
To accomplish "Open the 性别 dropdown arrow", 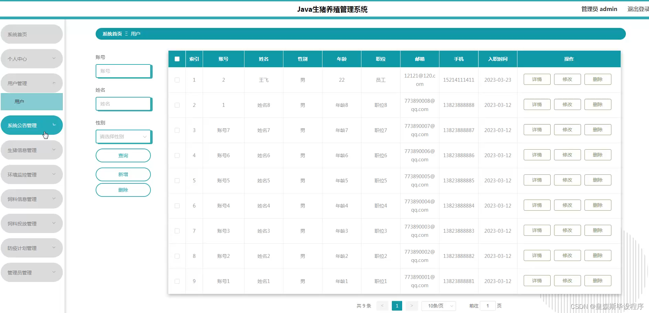I will (x=145, y=137).
